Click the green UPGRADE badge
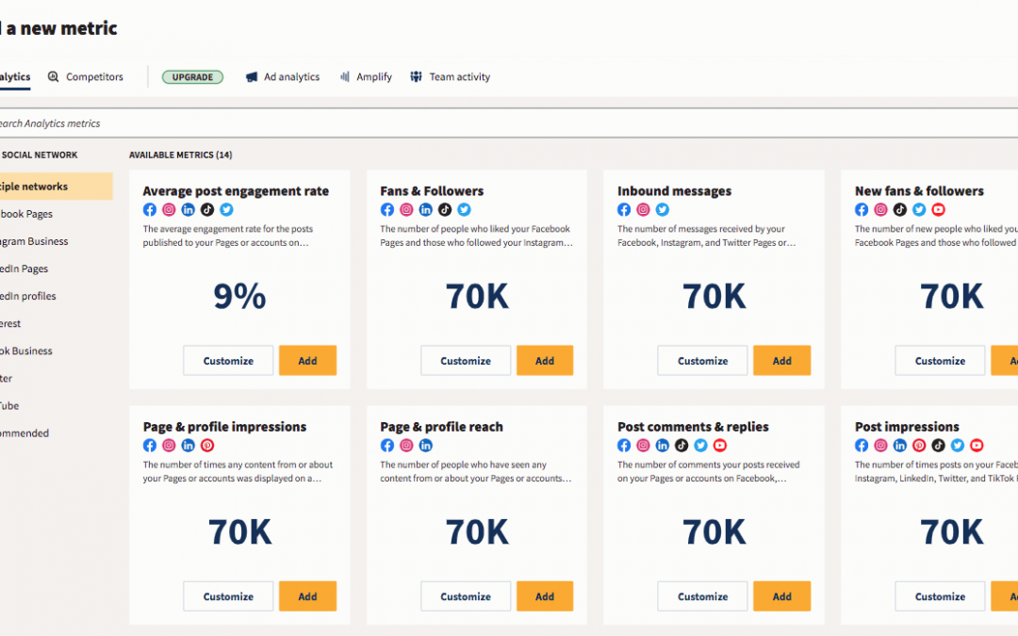The height and width of the screenshot is (636, 1018). (x=192, y=77)
